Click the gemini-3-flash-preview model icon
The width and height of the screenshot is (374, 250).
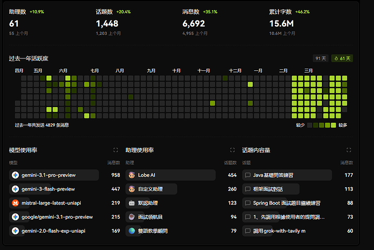tap(16, 189)
